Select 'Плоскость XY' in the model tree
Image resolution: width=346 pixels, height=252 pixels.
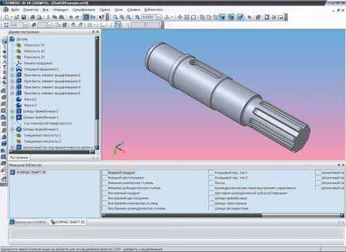(34, 45)
